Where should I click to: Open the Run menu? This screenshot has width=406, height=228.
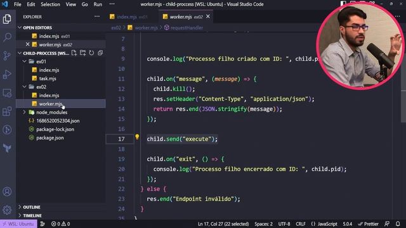[x=98, y=4]
